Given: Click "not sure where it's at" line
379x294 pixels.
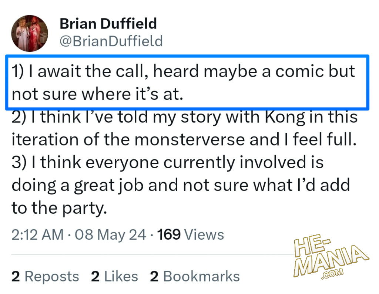Looking at the screenshot, I should (98, 94).
